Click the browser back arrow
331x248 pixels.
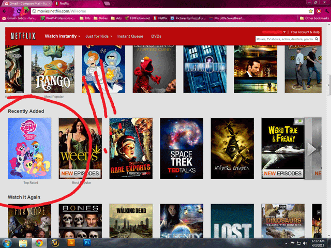point(5,11)
